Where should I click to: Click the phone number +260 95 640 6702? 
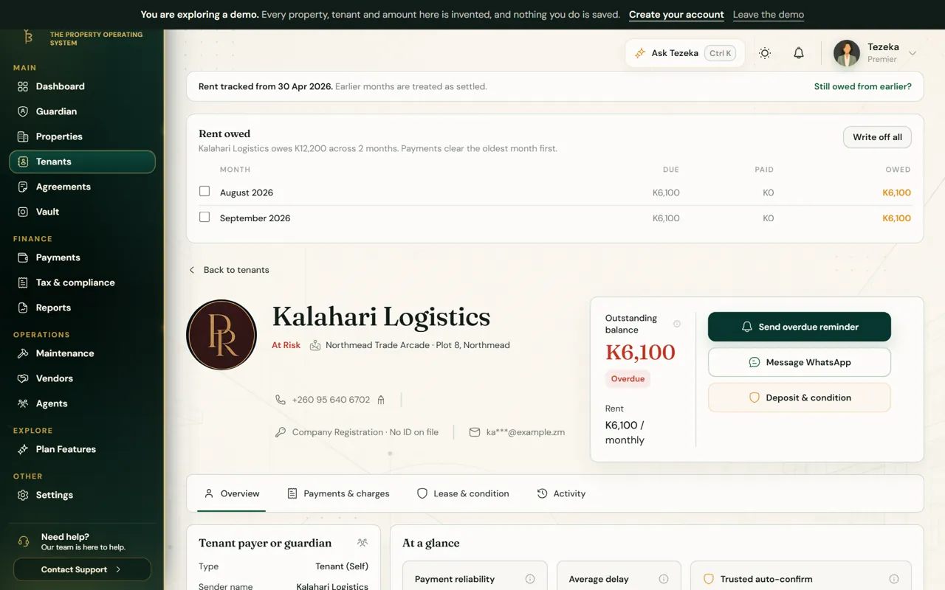(x=331, y=400)
